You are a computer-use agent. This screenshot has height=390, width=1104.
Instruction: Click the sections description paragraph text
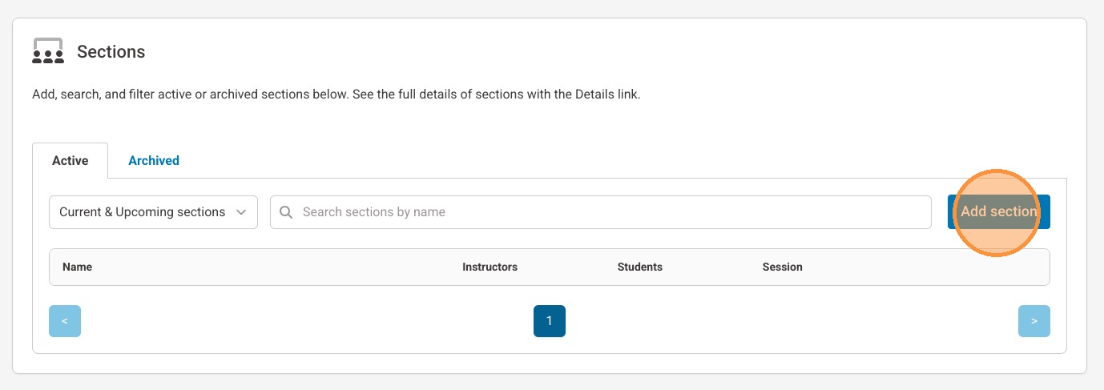(336, 94)
